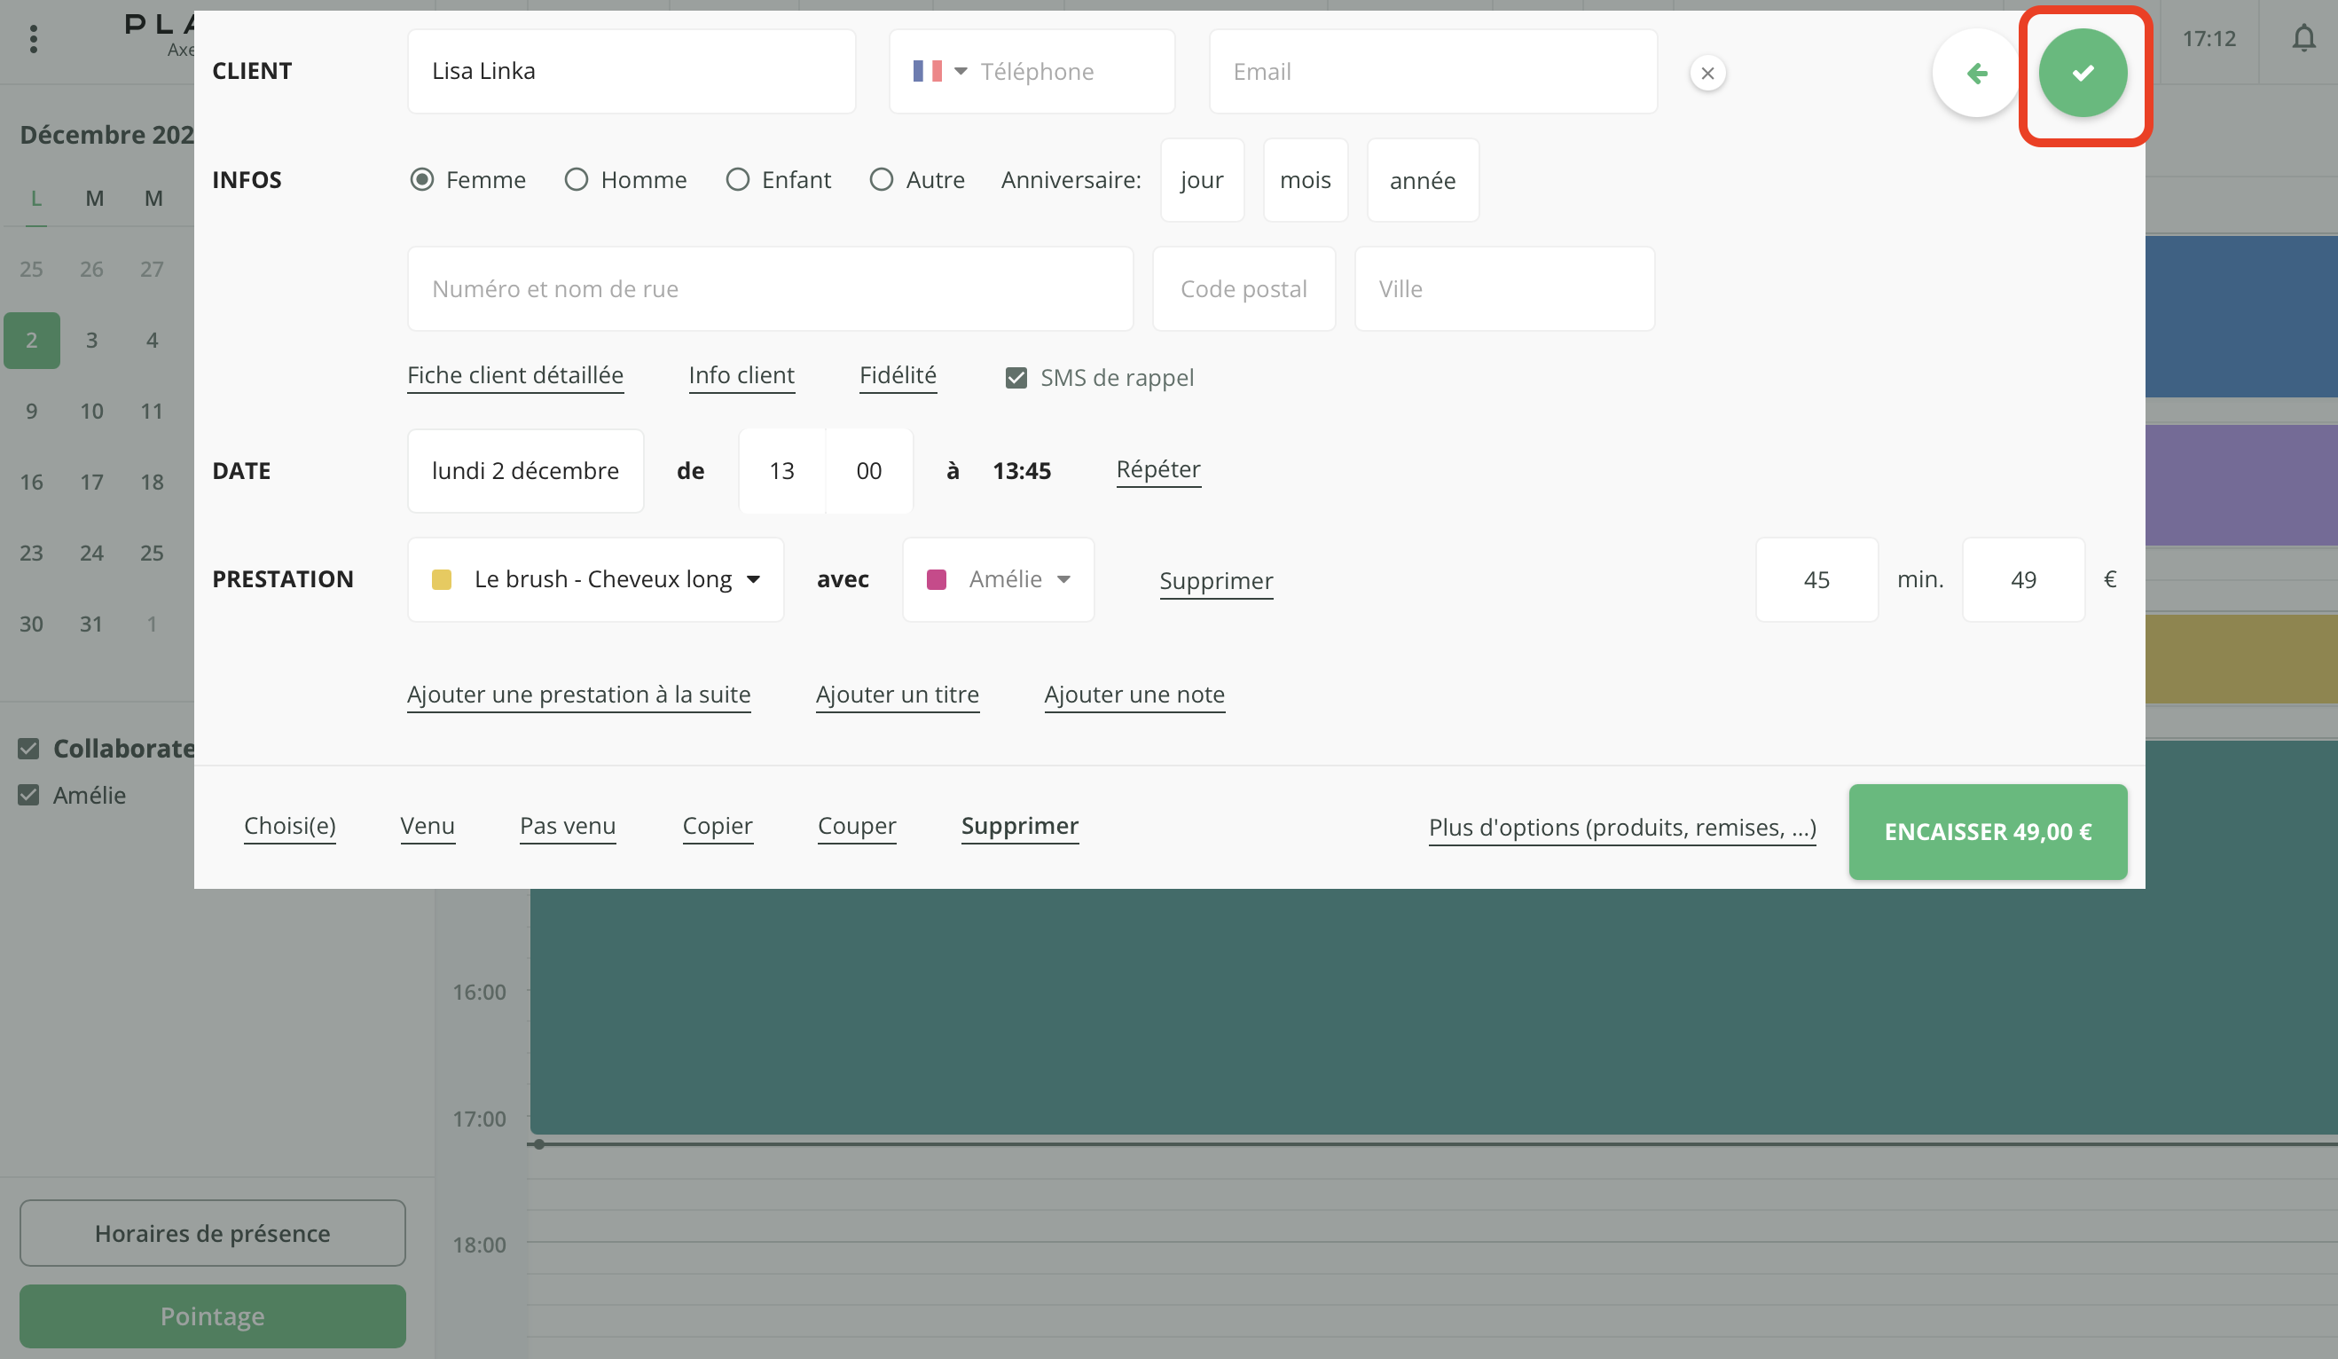Click Répéter to repeat the appointment
Viewport: 2338px width, 1359px height.
pos(1157,469)
